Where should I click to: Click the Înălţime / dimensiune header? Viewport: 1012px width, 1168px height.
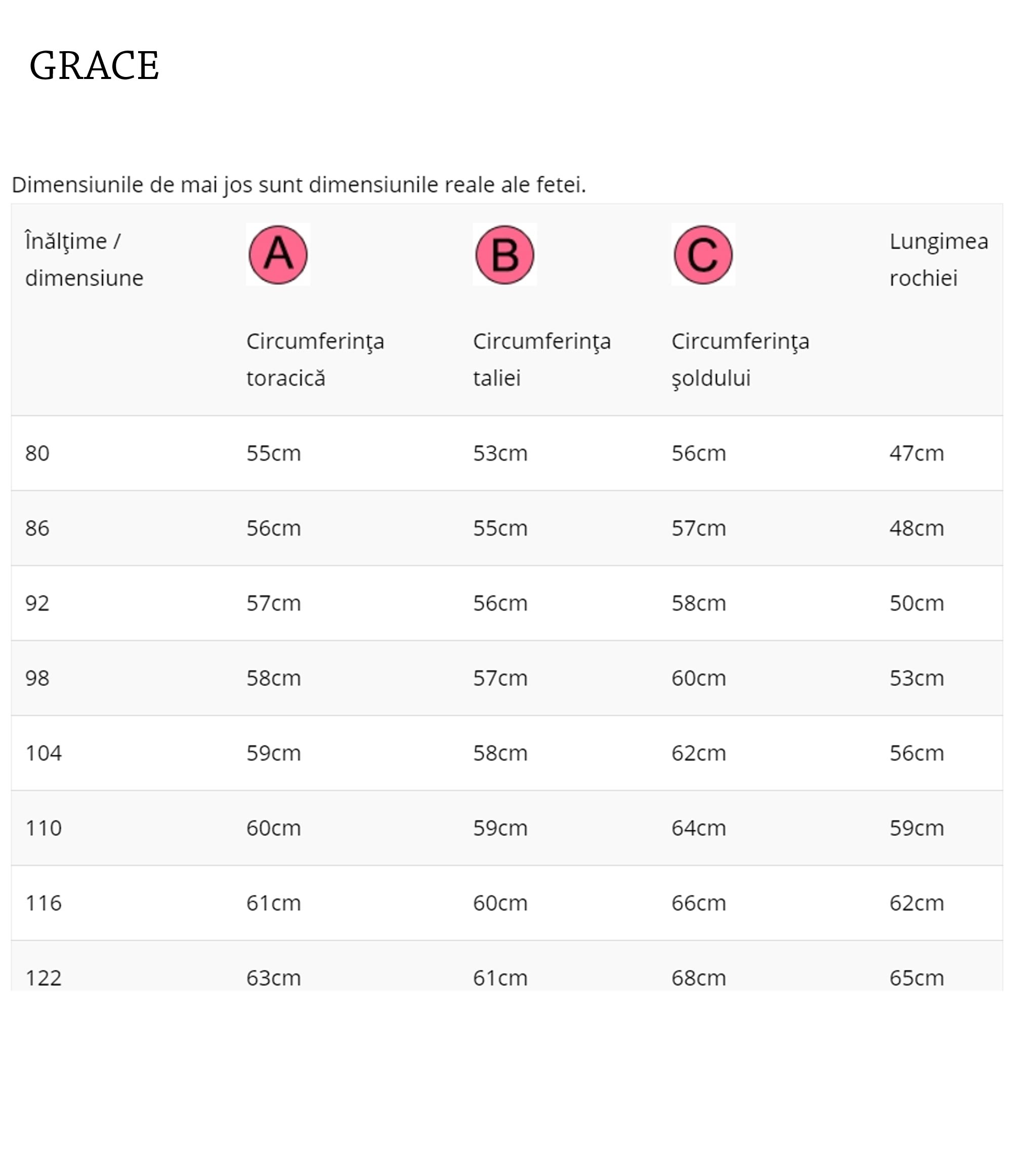click(84, 260)
